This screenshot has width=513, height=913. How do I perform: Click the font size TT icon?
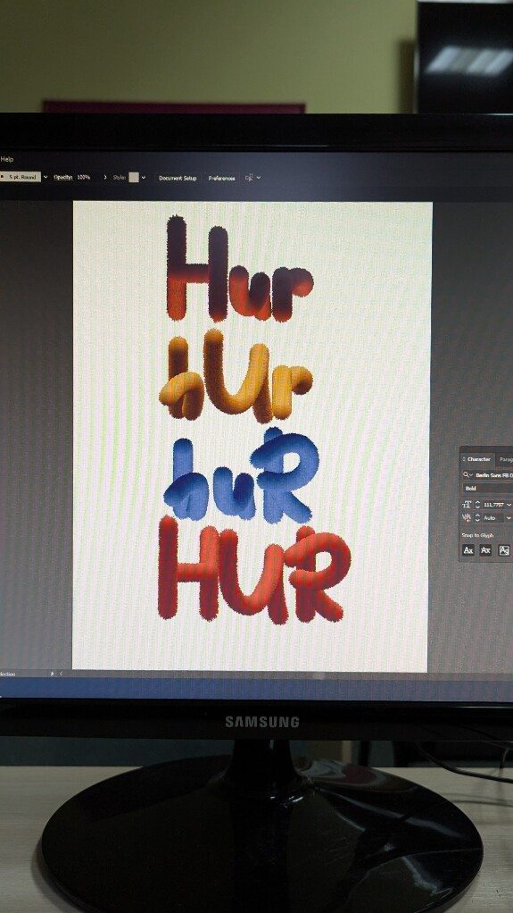[467, 504]
